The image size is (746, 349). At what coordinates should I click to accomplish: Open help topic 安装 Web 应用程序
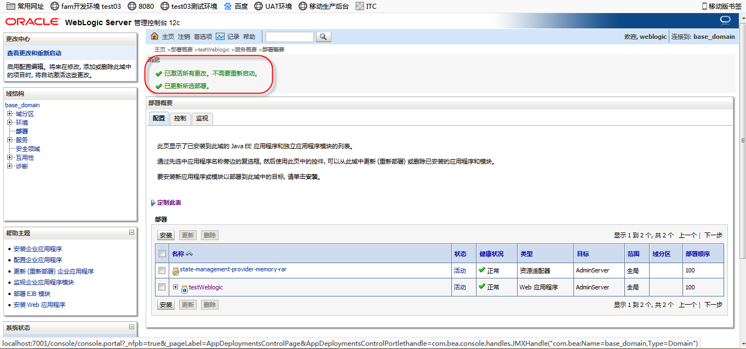[x=39, y=305]
